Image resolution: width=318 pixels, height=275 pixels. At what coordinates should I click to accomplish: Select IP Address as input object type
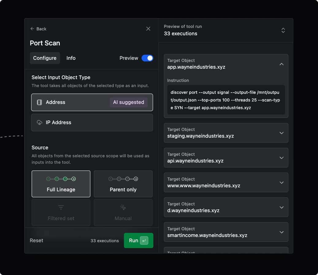pos(92,123)
